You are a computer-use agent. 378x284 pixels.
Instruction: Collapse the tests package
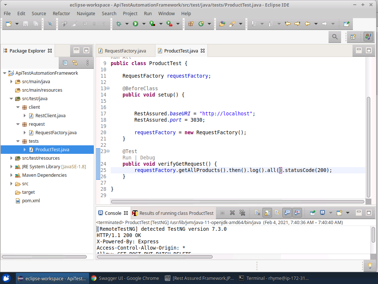point(18,141)
